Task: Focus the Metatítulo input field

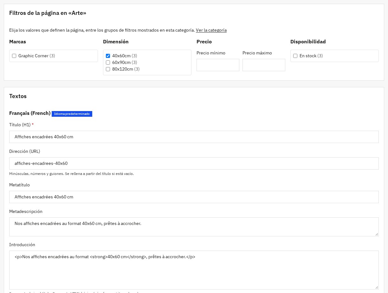Action: click(194, 197)
